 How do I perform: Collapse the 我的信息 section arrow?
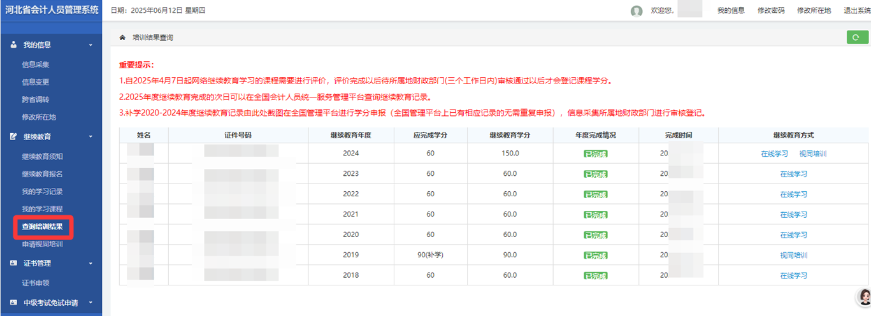[90, 45]
